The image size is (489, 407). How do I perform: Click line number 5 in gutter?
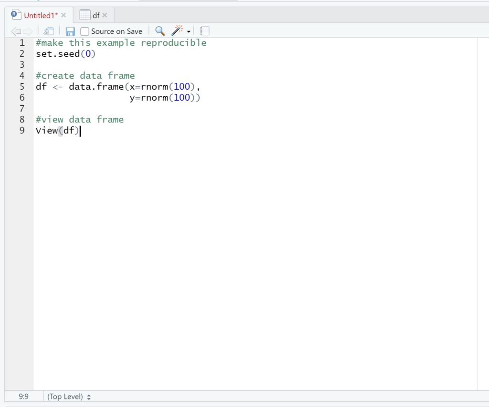point(22,87)
